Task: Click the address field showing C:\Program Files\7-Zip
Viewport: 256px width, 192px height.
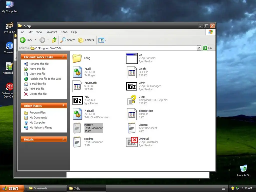Action: (x=113, y=48)
